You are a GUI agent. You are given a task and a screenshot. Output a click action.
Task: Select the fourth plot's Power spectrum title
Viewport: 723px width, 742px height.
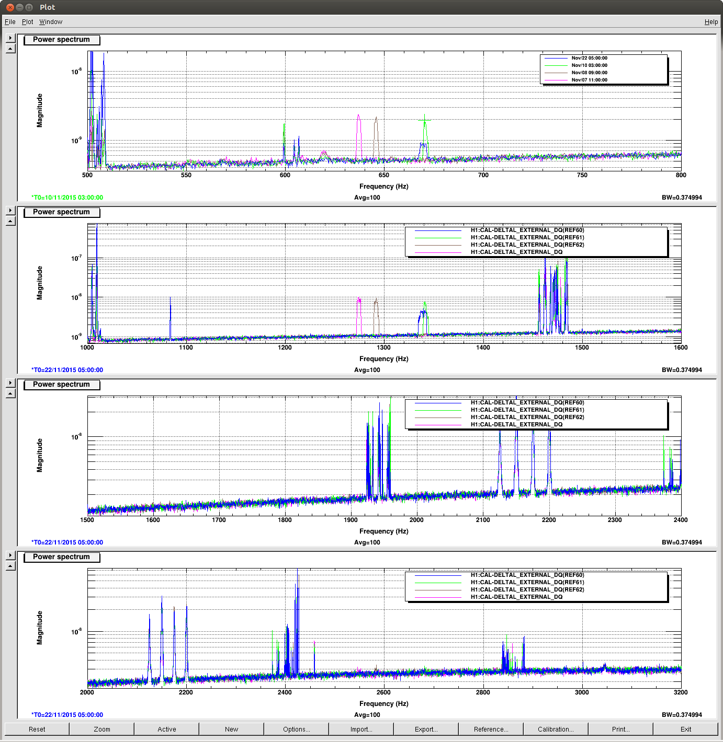(x=61, y=557)
